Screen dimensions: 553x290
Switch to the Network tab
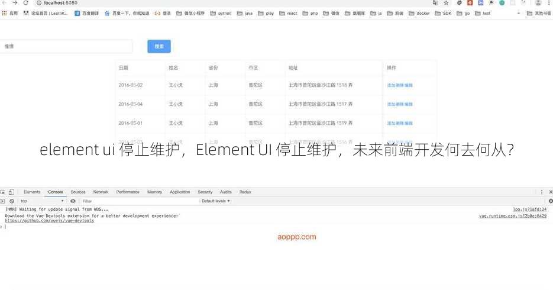(x=101, y=192)
